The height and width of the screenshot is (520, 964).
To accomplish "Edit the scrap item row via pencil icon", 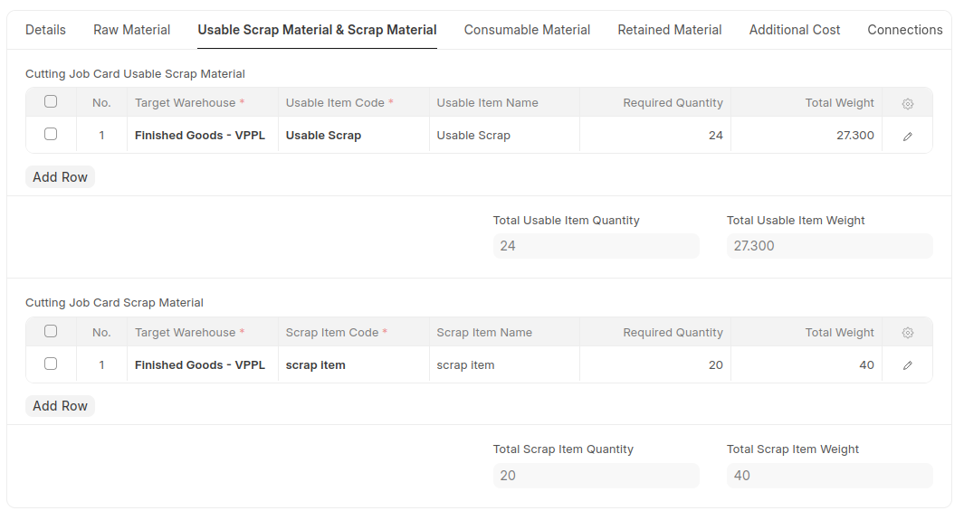I will click(908, 365).
